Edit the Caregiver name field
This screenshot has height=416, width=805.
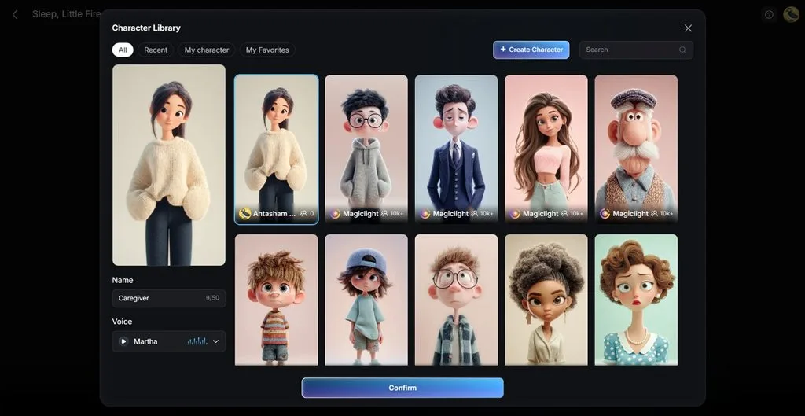point(169,298)
